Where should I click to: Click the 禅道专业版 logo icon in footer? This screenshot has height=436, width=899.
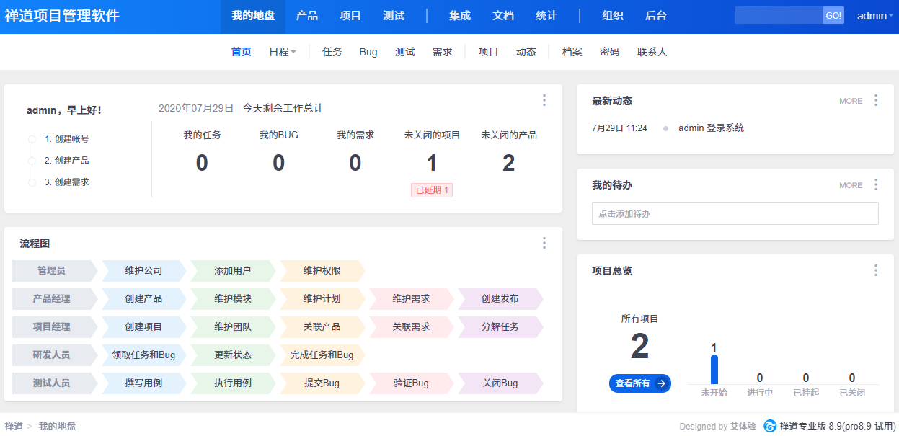point(770,426)
